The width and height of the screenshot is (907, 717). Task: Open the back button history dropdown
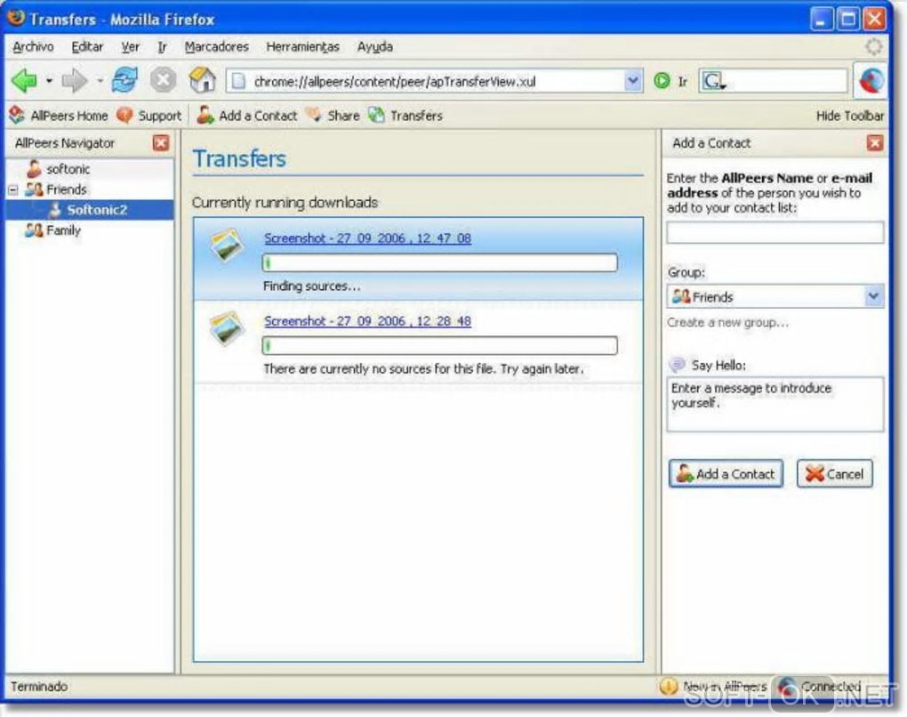[49, 81]
